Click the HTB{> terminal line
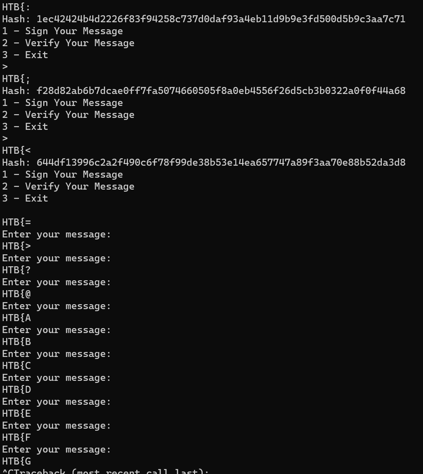This screenshot has width=423, height=474. click(16, 246)
